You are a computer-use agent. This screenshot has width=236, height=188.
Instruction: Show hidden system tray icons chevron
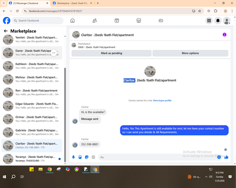(206, 177)
